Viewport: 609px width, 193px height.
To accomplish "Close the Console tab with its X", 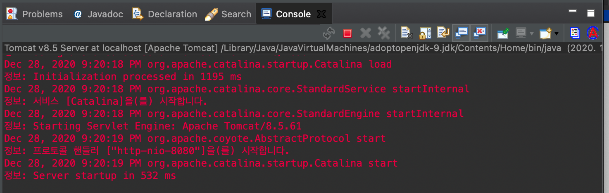I will point(321,14).
